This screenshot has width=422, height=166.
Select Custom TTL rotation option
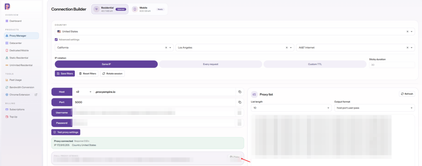(x=315, y=64)
